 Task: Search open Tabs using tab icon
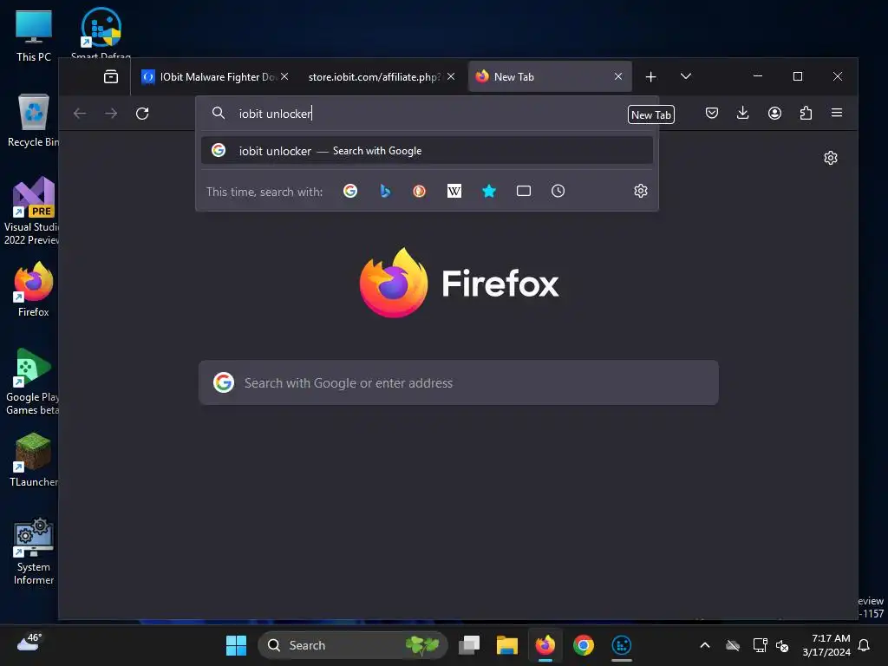coord(523,191)
